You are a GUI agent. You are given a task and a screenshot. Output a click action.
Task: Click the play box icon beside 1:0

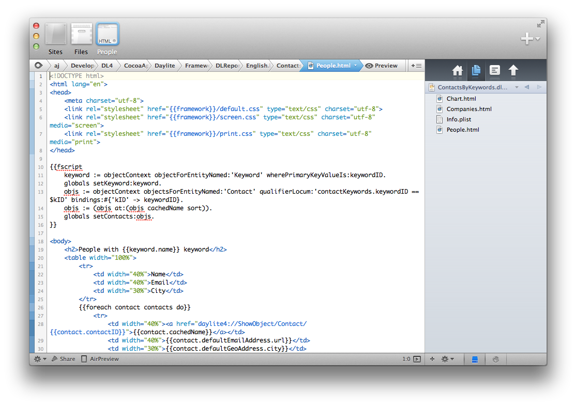(417, 359)
